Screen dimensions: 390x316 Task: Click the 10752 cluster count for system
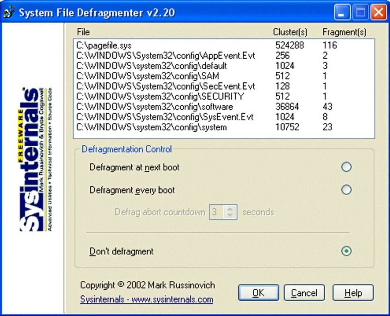click(287, 127)
